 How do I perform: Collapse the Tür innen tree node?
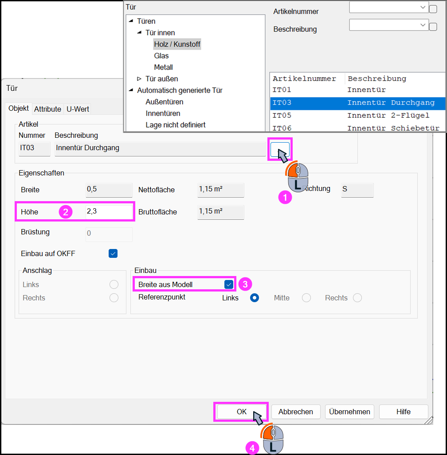139,32
